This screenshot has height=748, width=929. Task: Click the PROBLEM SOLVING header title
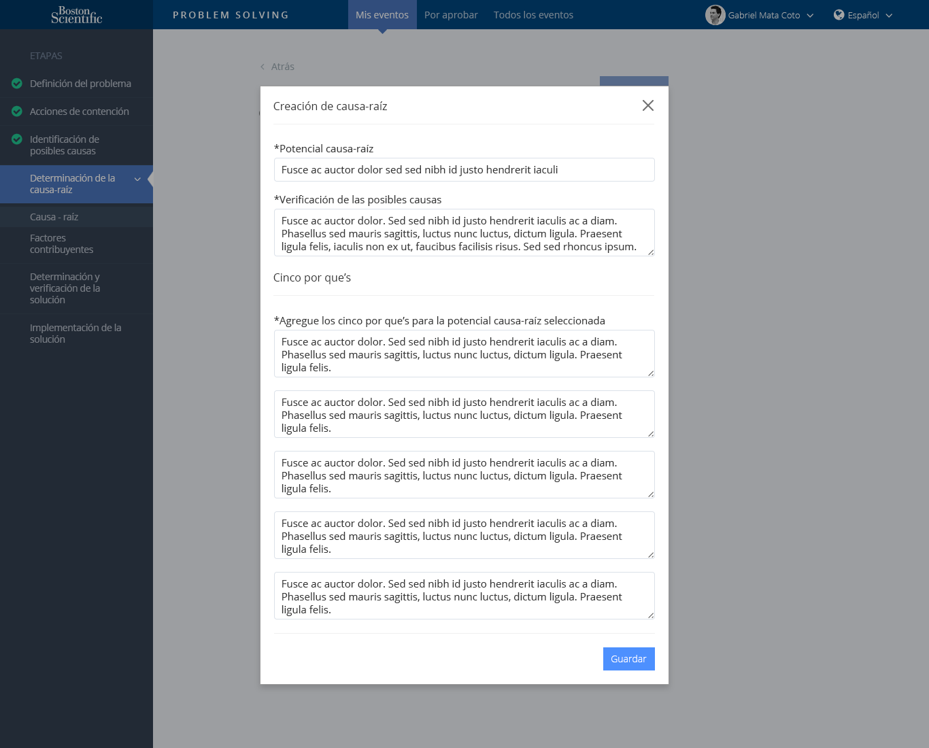pos(231,15)
